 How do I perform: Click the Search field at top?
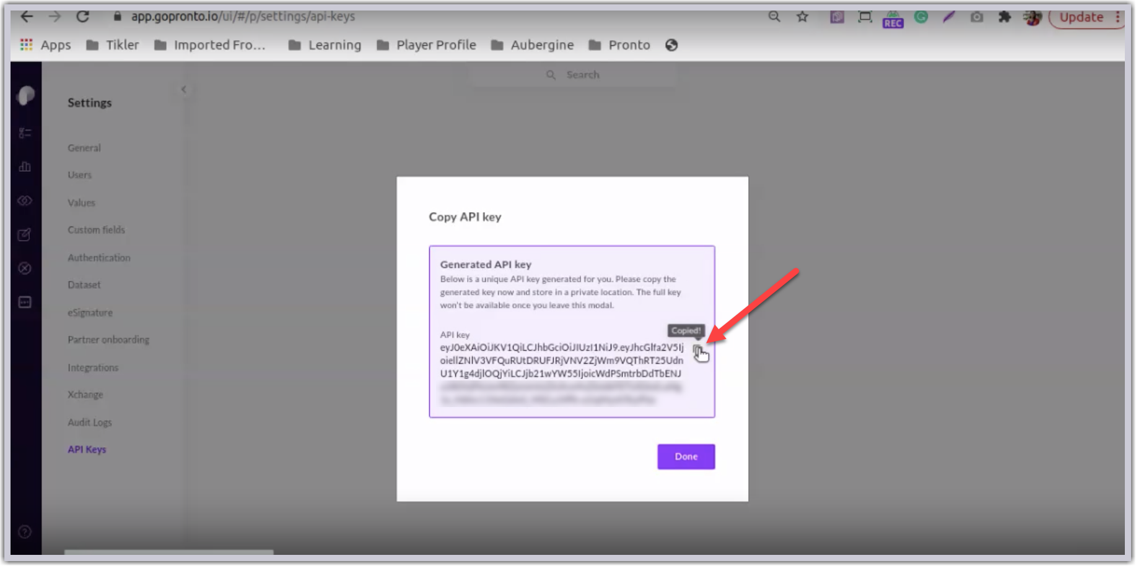point(574,75)
